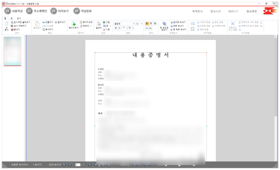Viewport: 280px width, 170px height.
Task: Go to step 02 주소록확인
Action: [37, 11]
